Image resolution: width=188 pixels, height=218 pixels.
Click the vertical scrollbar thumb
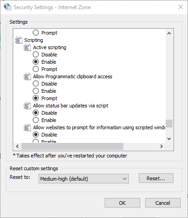coord(169,123)
